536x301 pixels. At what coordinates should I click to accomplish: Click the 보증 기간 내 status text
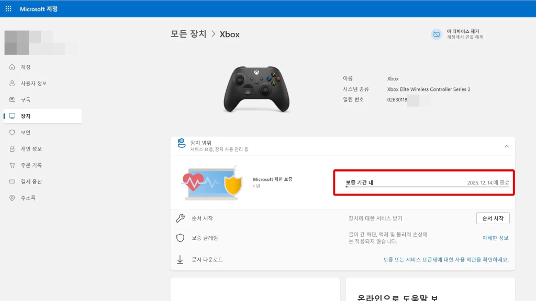tap(359, 182)
